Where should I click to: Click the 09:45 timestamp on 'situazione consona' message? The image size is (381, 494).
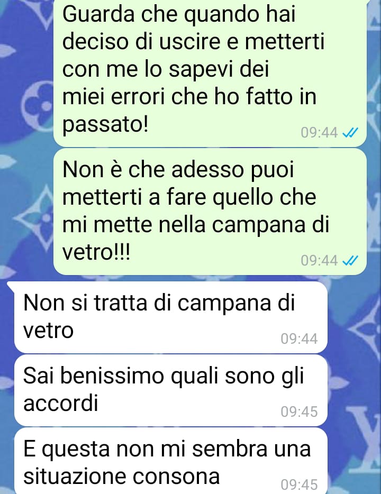pos(299,484)
